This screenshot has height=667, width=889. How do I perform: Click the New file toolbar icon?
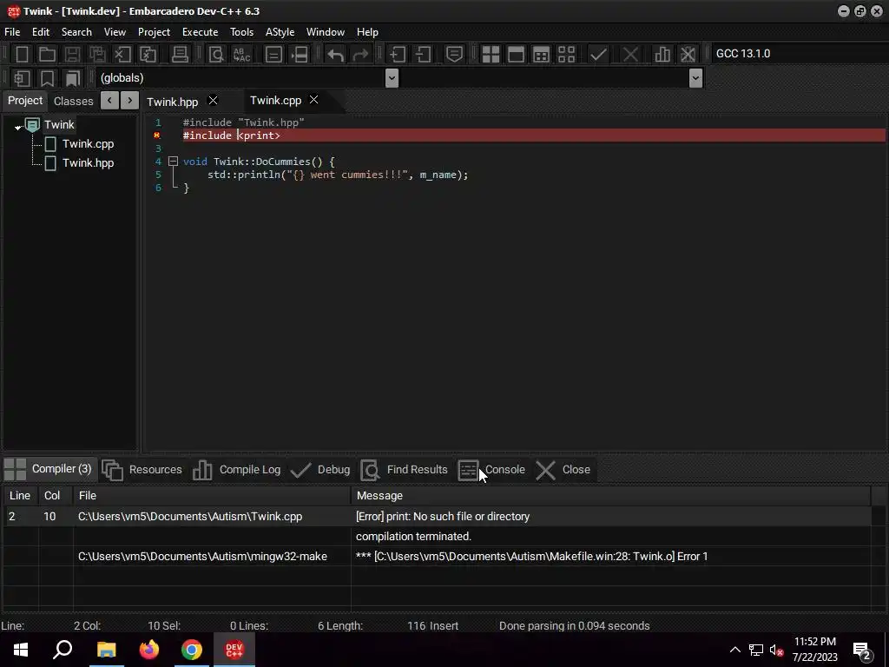(x=22, y=54)
